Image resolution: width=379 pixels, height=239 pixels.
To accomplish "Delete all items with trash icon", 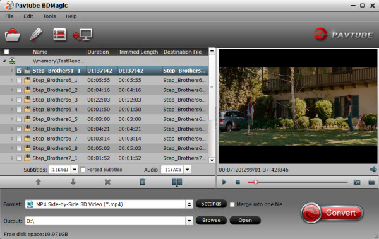I will click(x=142, y=182).
